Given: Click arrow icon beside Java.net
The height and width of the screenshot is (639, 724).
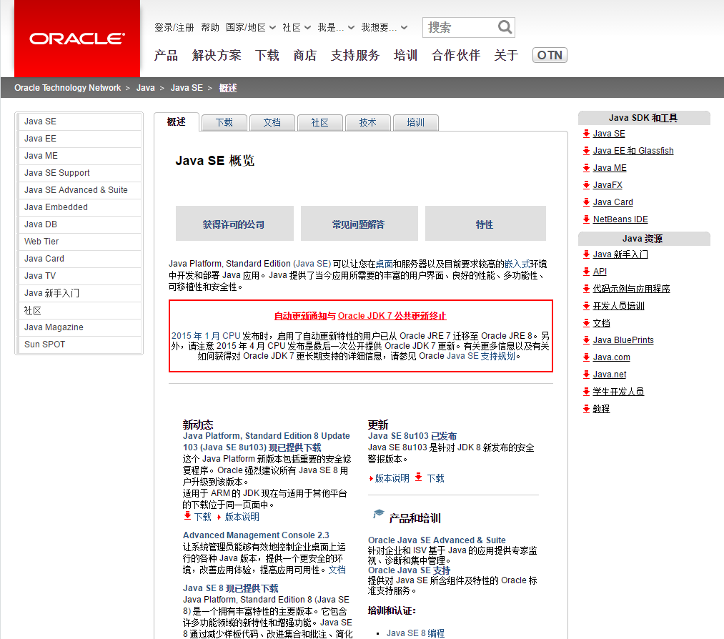Looking at the screenshot, I should [586, 374].
